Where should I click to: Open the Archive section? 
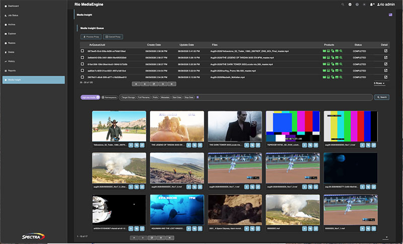(x=12, y=25)
